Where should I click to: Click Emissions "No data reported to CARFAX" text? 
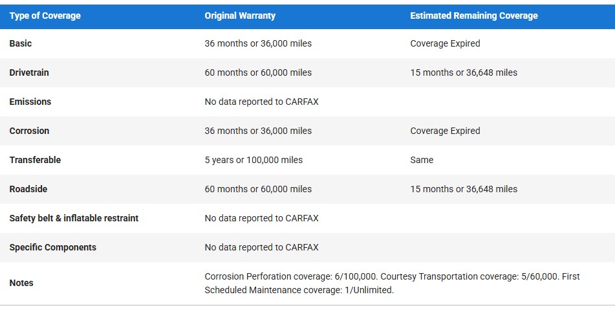[x=261, y=102]
